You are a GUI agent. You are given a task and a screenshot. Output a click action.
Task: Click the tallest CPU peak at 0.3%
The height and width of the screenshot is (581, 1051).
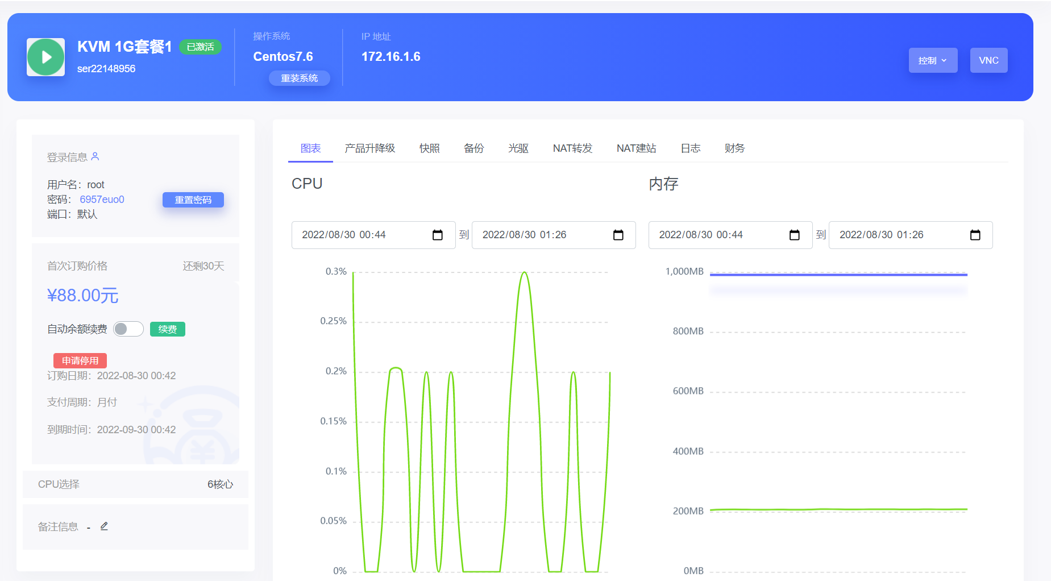[x=524, y=273]
